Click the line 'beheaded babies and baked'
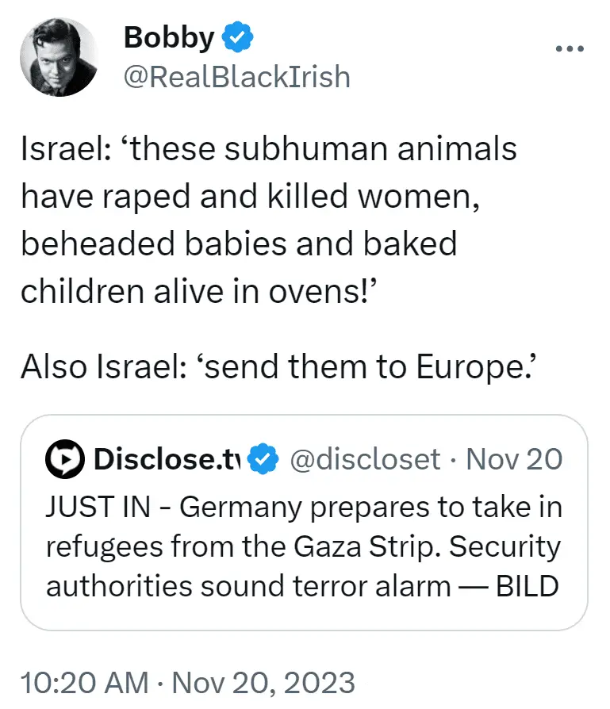 coord(238,243)
